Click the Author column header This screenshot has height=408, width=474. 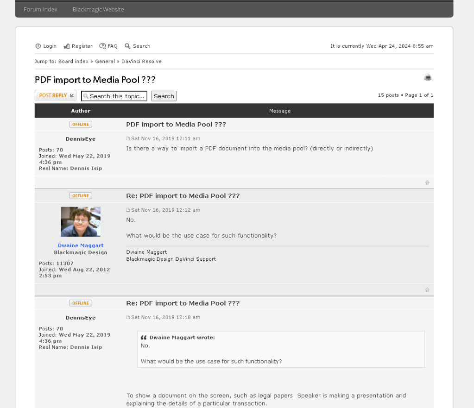point(81,111)
